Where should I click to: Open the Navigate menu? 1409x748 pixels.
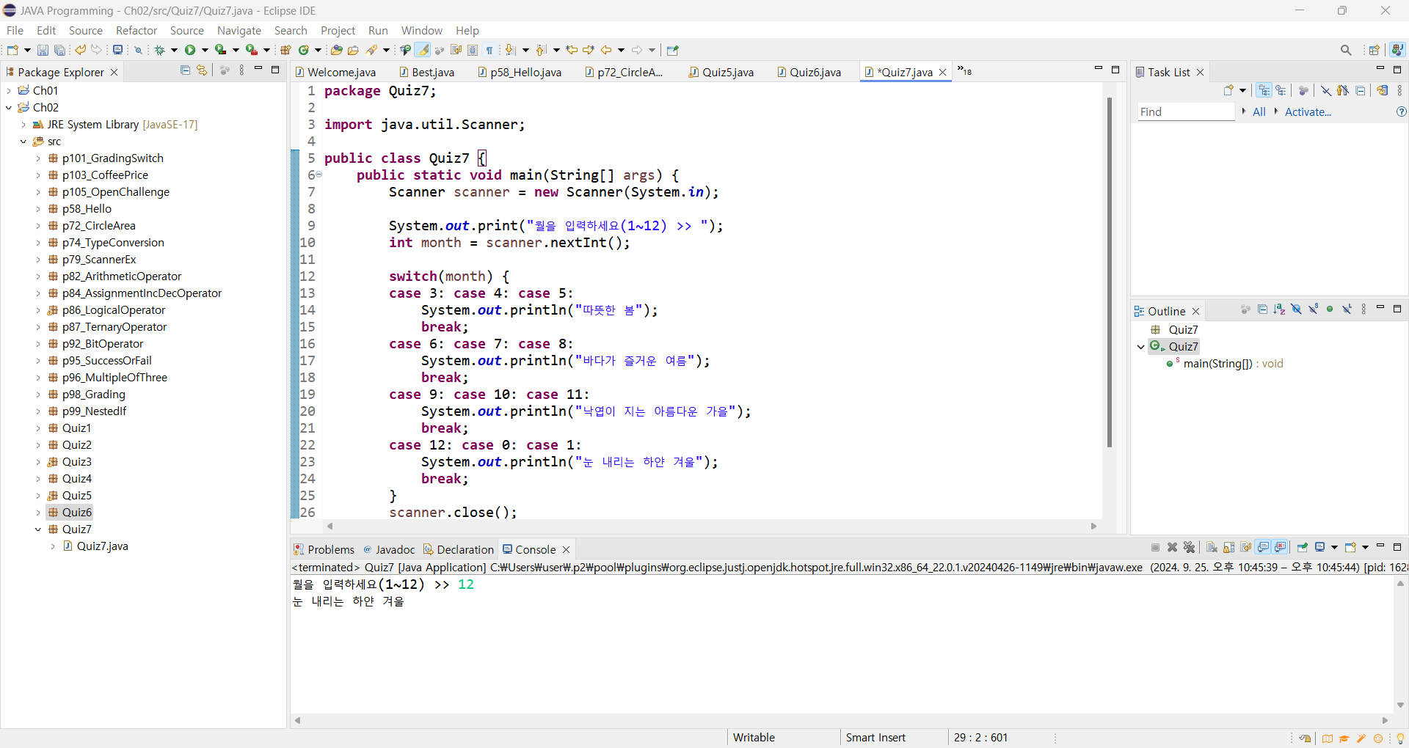click(239, 31)
